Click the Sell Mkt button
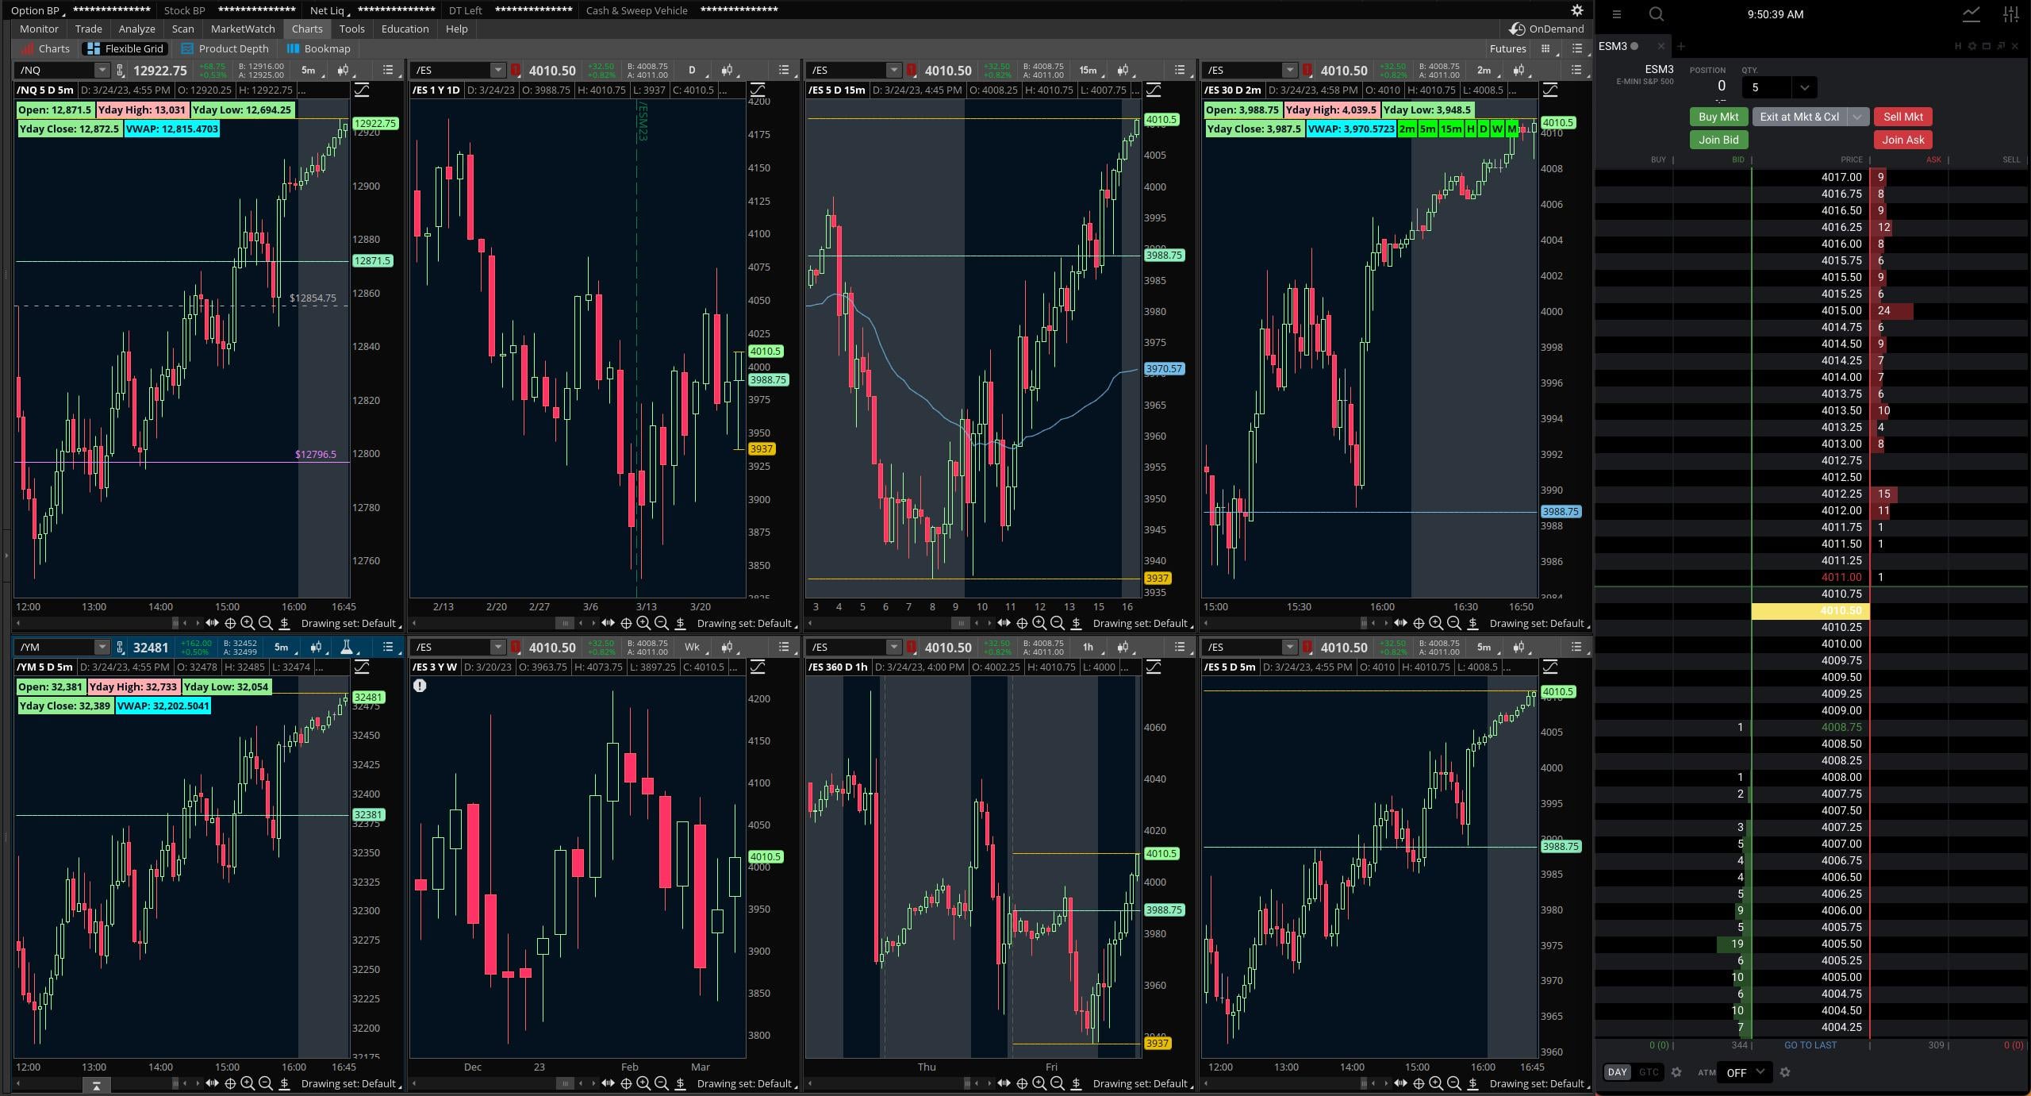The width and height of the screenshot is (2031, 1096). click(x=1902, y=117)
